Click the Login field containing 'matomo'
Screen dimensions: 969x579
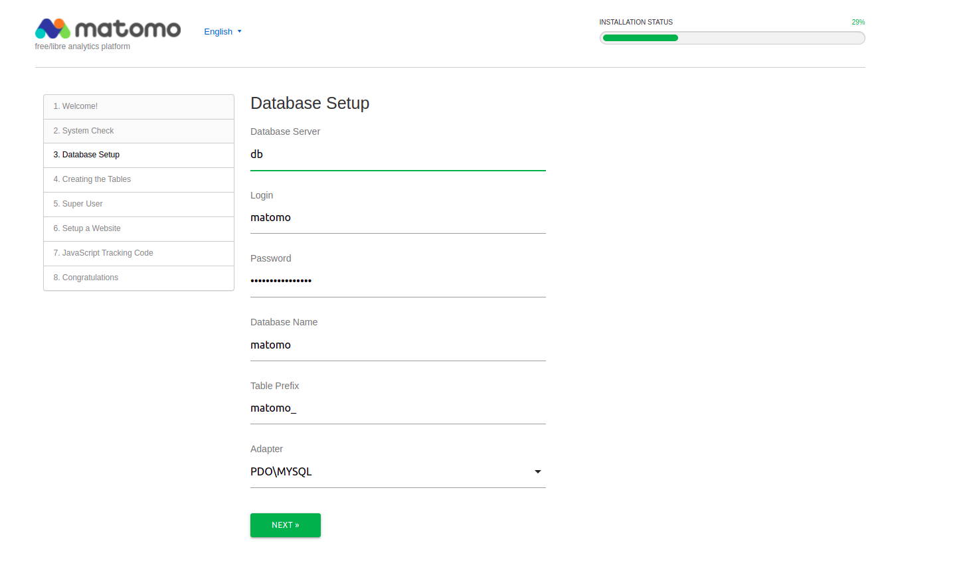397,217
